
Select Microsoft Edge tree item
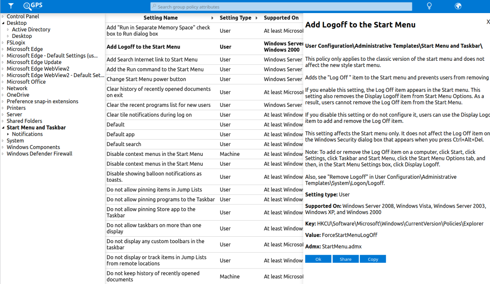[24, 49]
